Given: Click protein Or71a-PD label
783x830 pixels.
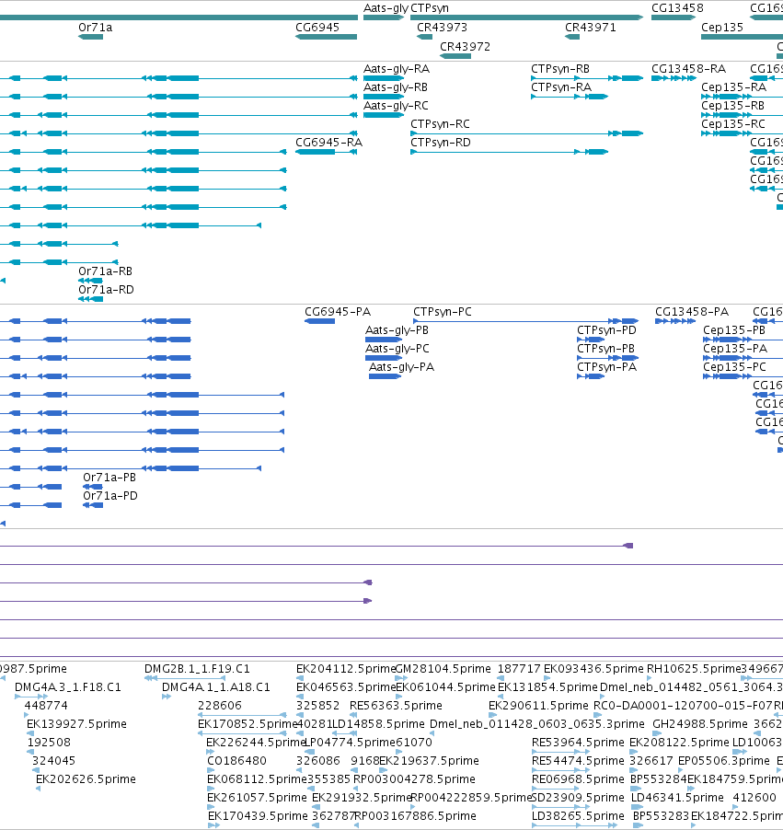Looking at the screenshot, I should 110,496.
